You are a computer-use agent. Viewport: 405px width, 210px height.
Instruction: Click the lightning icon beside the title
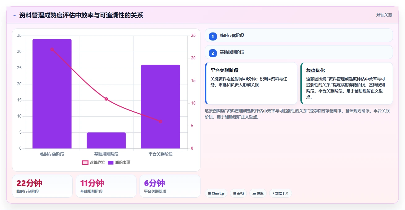pos(15,15)
